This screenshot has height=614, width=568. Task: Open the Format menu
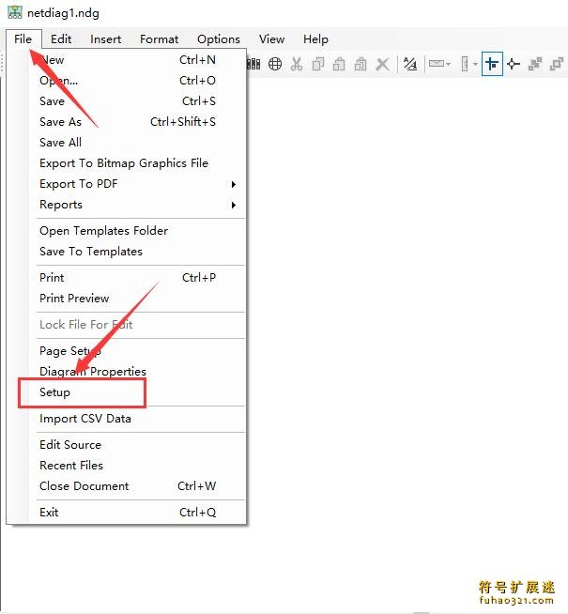(x=160, y=39)
